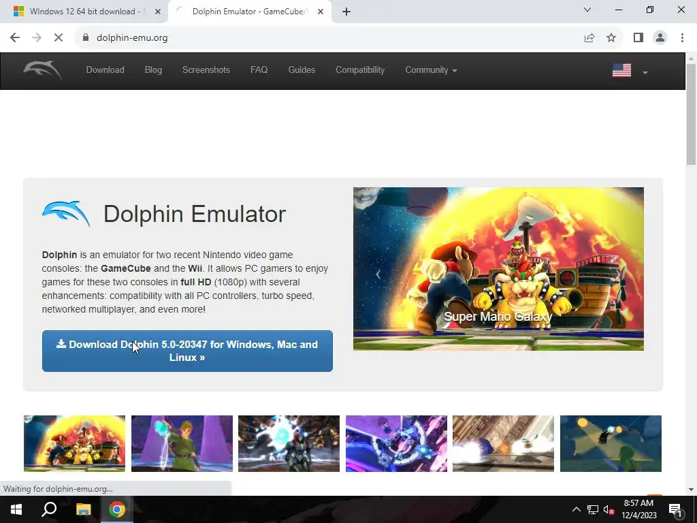The height and width of the screenshot is (523, 697).
Task: Open the language selector dropdown arrow
Action: coord(645,72)
